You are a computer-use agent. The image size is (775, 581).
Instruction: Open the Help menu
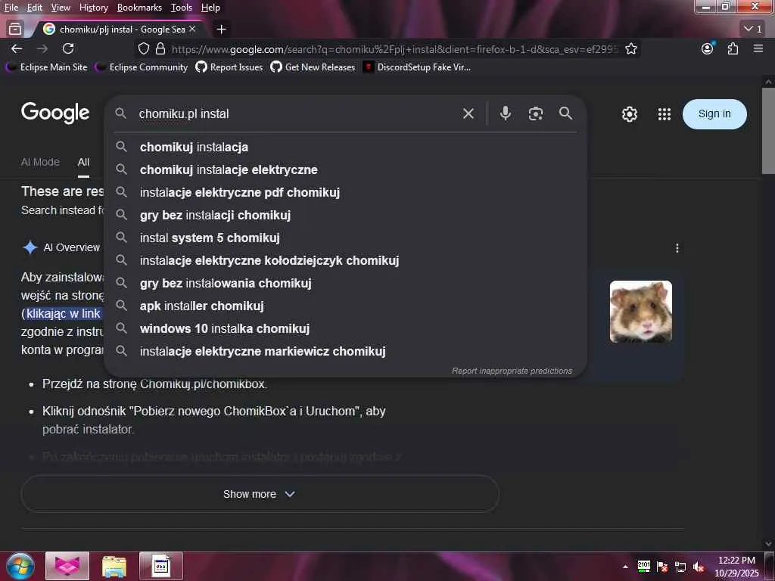[x=210, y=8]
